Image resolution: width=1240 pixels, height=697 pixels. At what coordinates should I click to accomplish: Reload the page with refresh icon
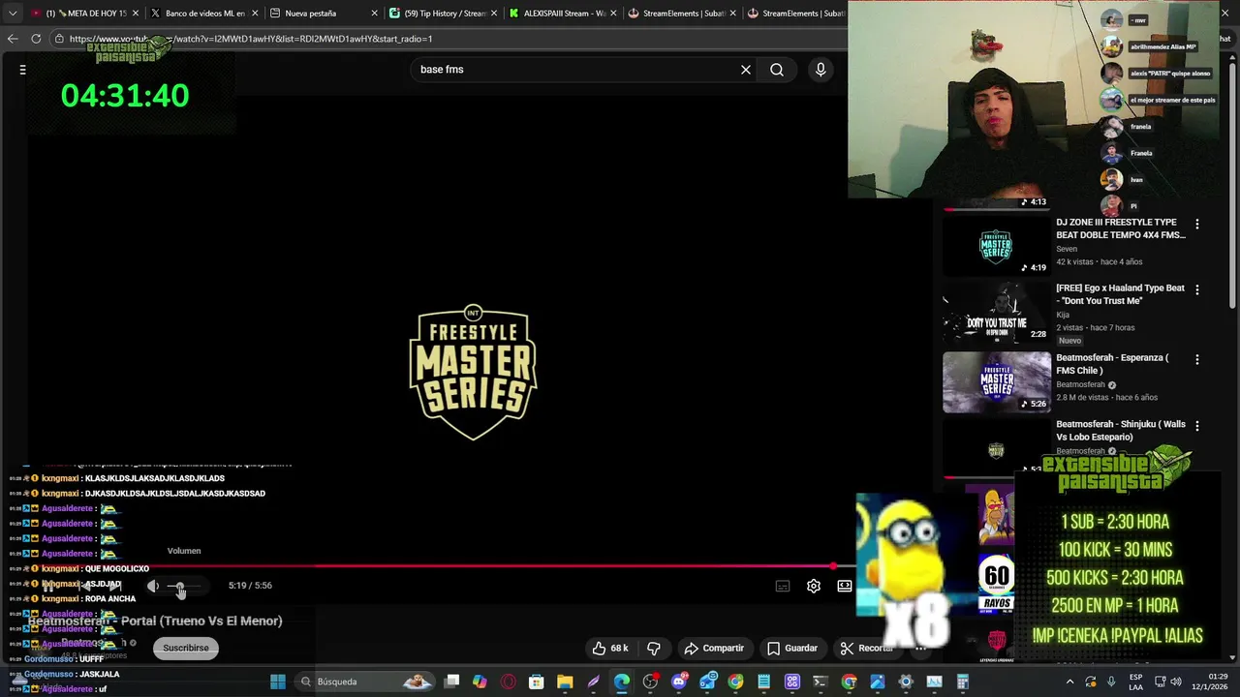[x=36, y=39]
